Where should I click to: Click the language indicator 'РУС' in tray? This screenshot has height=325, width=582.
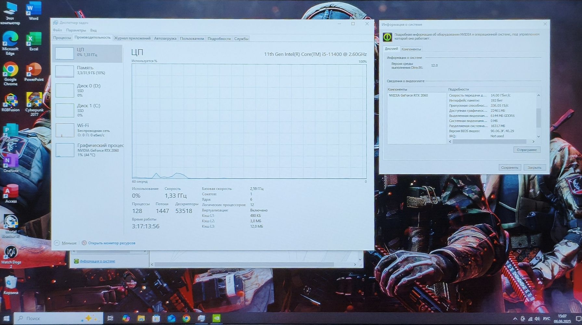point(547,319)
